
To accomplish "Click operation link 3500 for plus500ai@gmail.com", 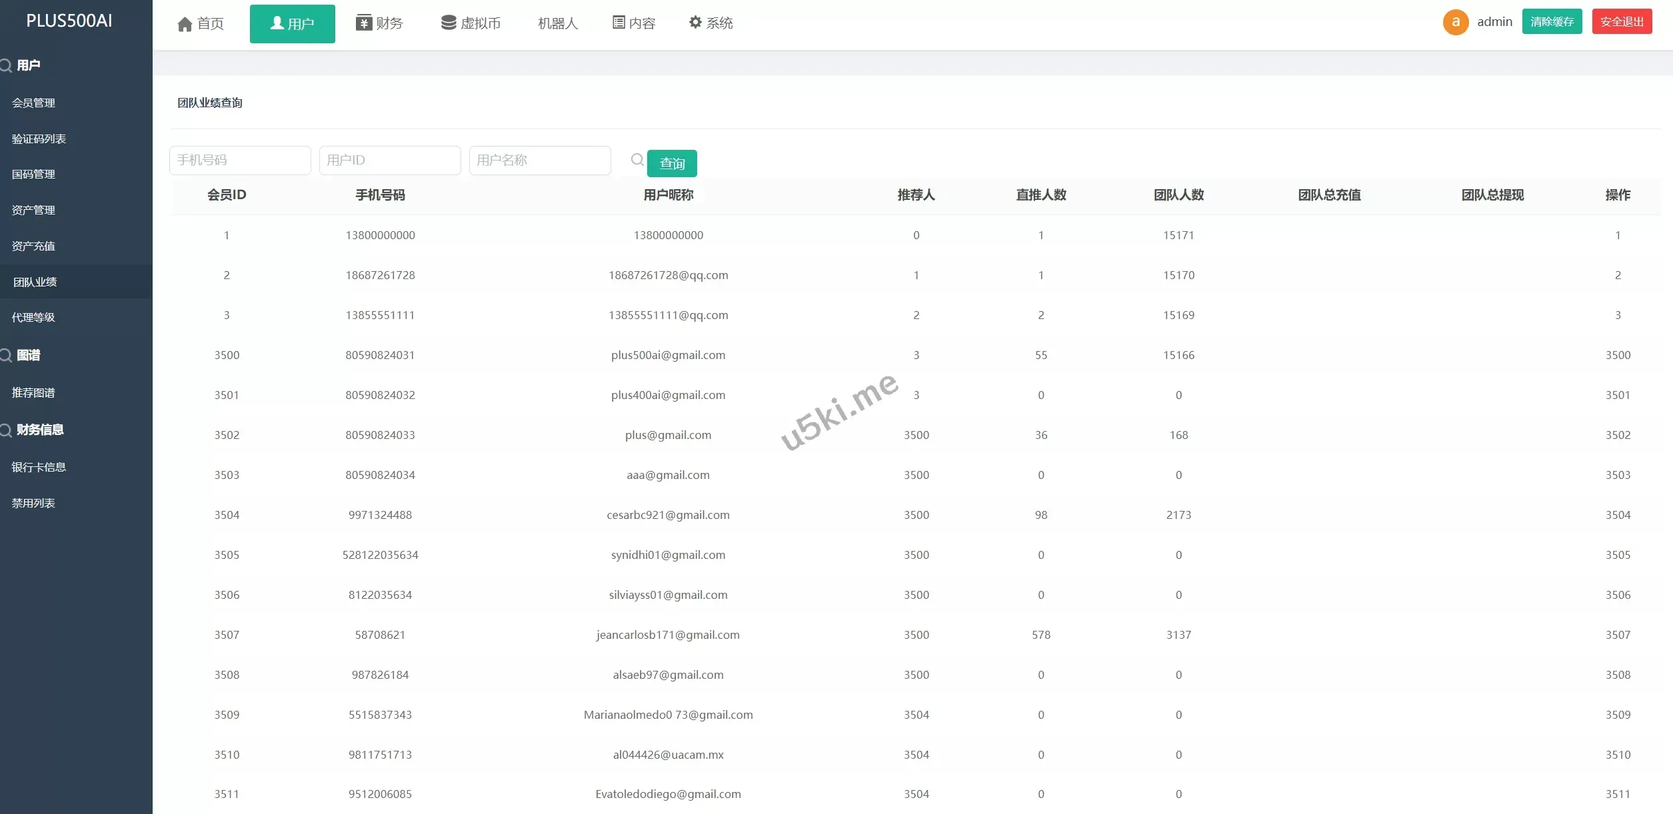I will click(x=1618, y=355).
